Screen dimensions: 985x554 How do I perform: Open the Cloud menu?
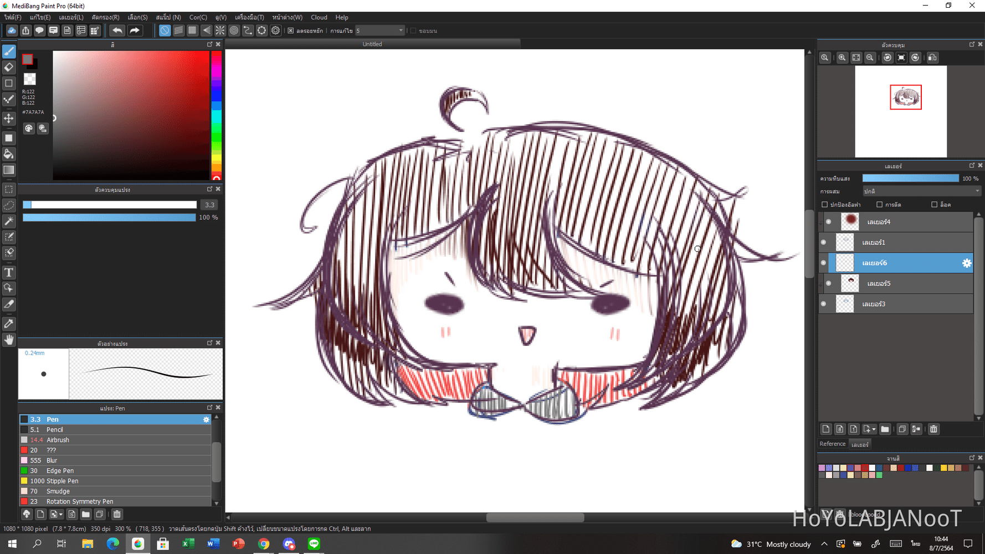319,17
